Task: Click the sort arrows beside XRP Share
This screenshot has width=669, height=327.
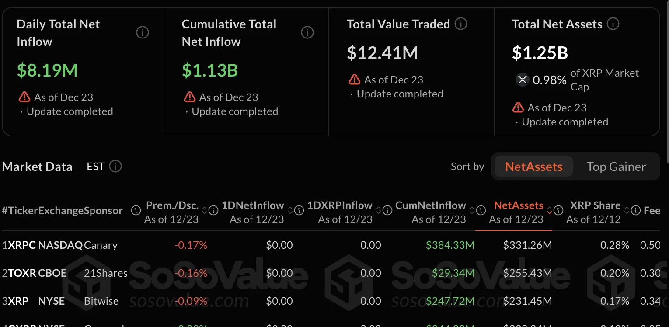Action: [626, 210]
